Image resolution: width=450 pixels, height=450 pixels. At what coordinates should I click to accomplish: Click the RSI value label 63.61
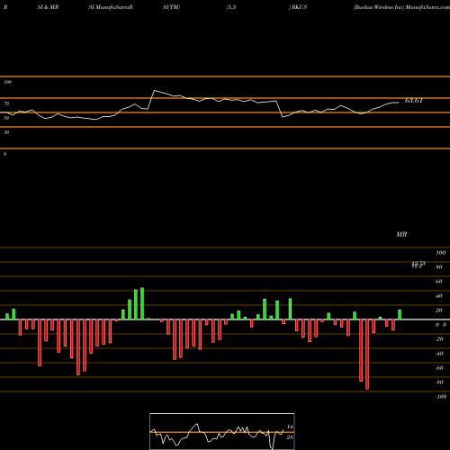point(414,101)
